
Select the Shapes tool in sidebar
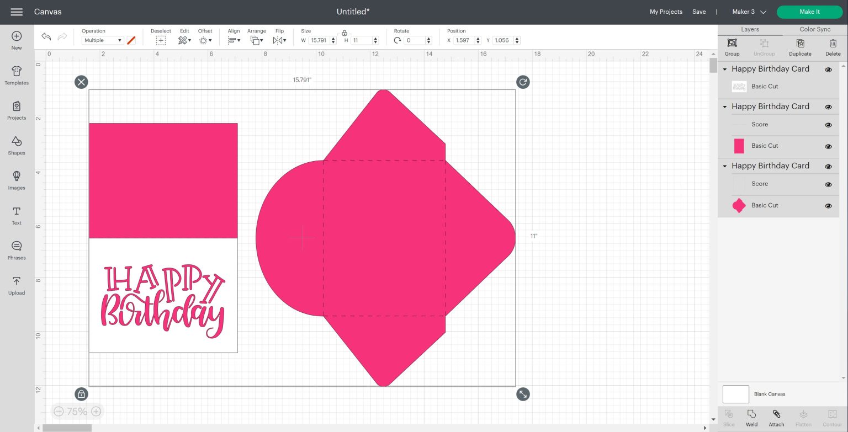pyautogui.click(x=16, y=146)
